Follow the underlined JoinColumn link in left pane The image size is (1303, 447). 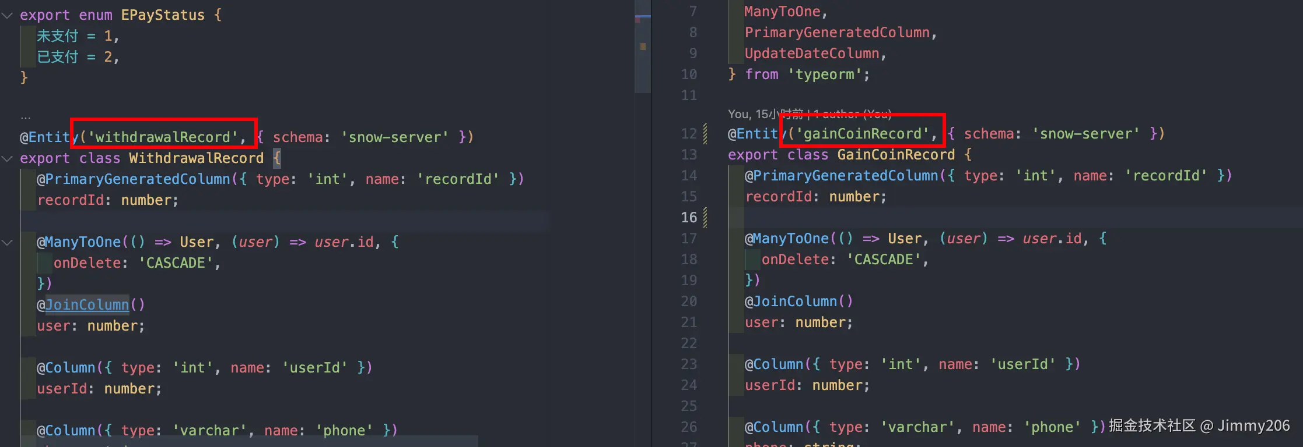(x=87, y=305)
